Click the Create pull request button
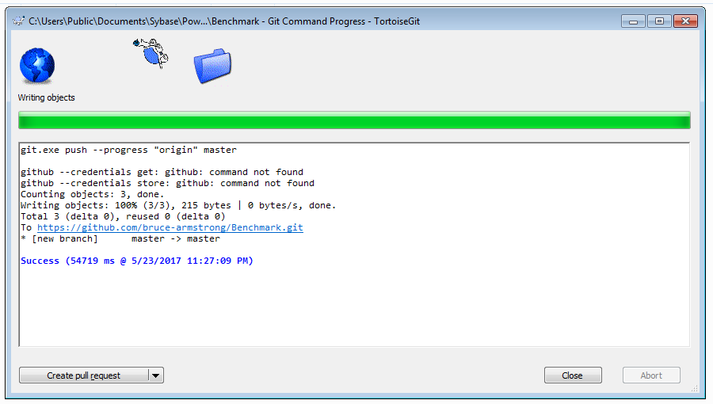The image size is (713, 404). coord(84,375)
